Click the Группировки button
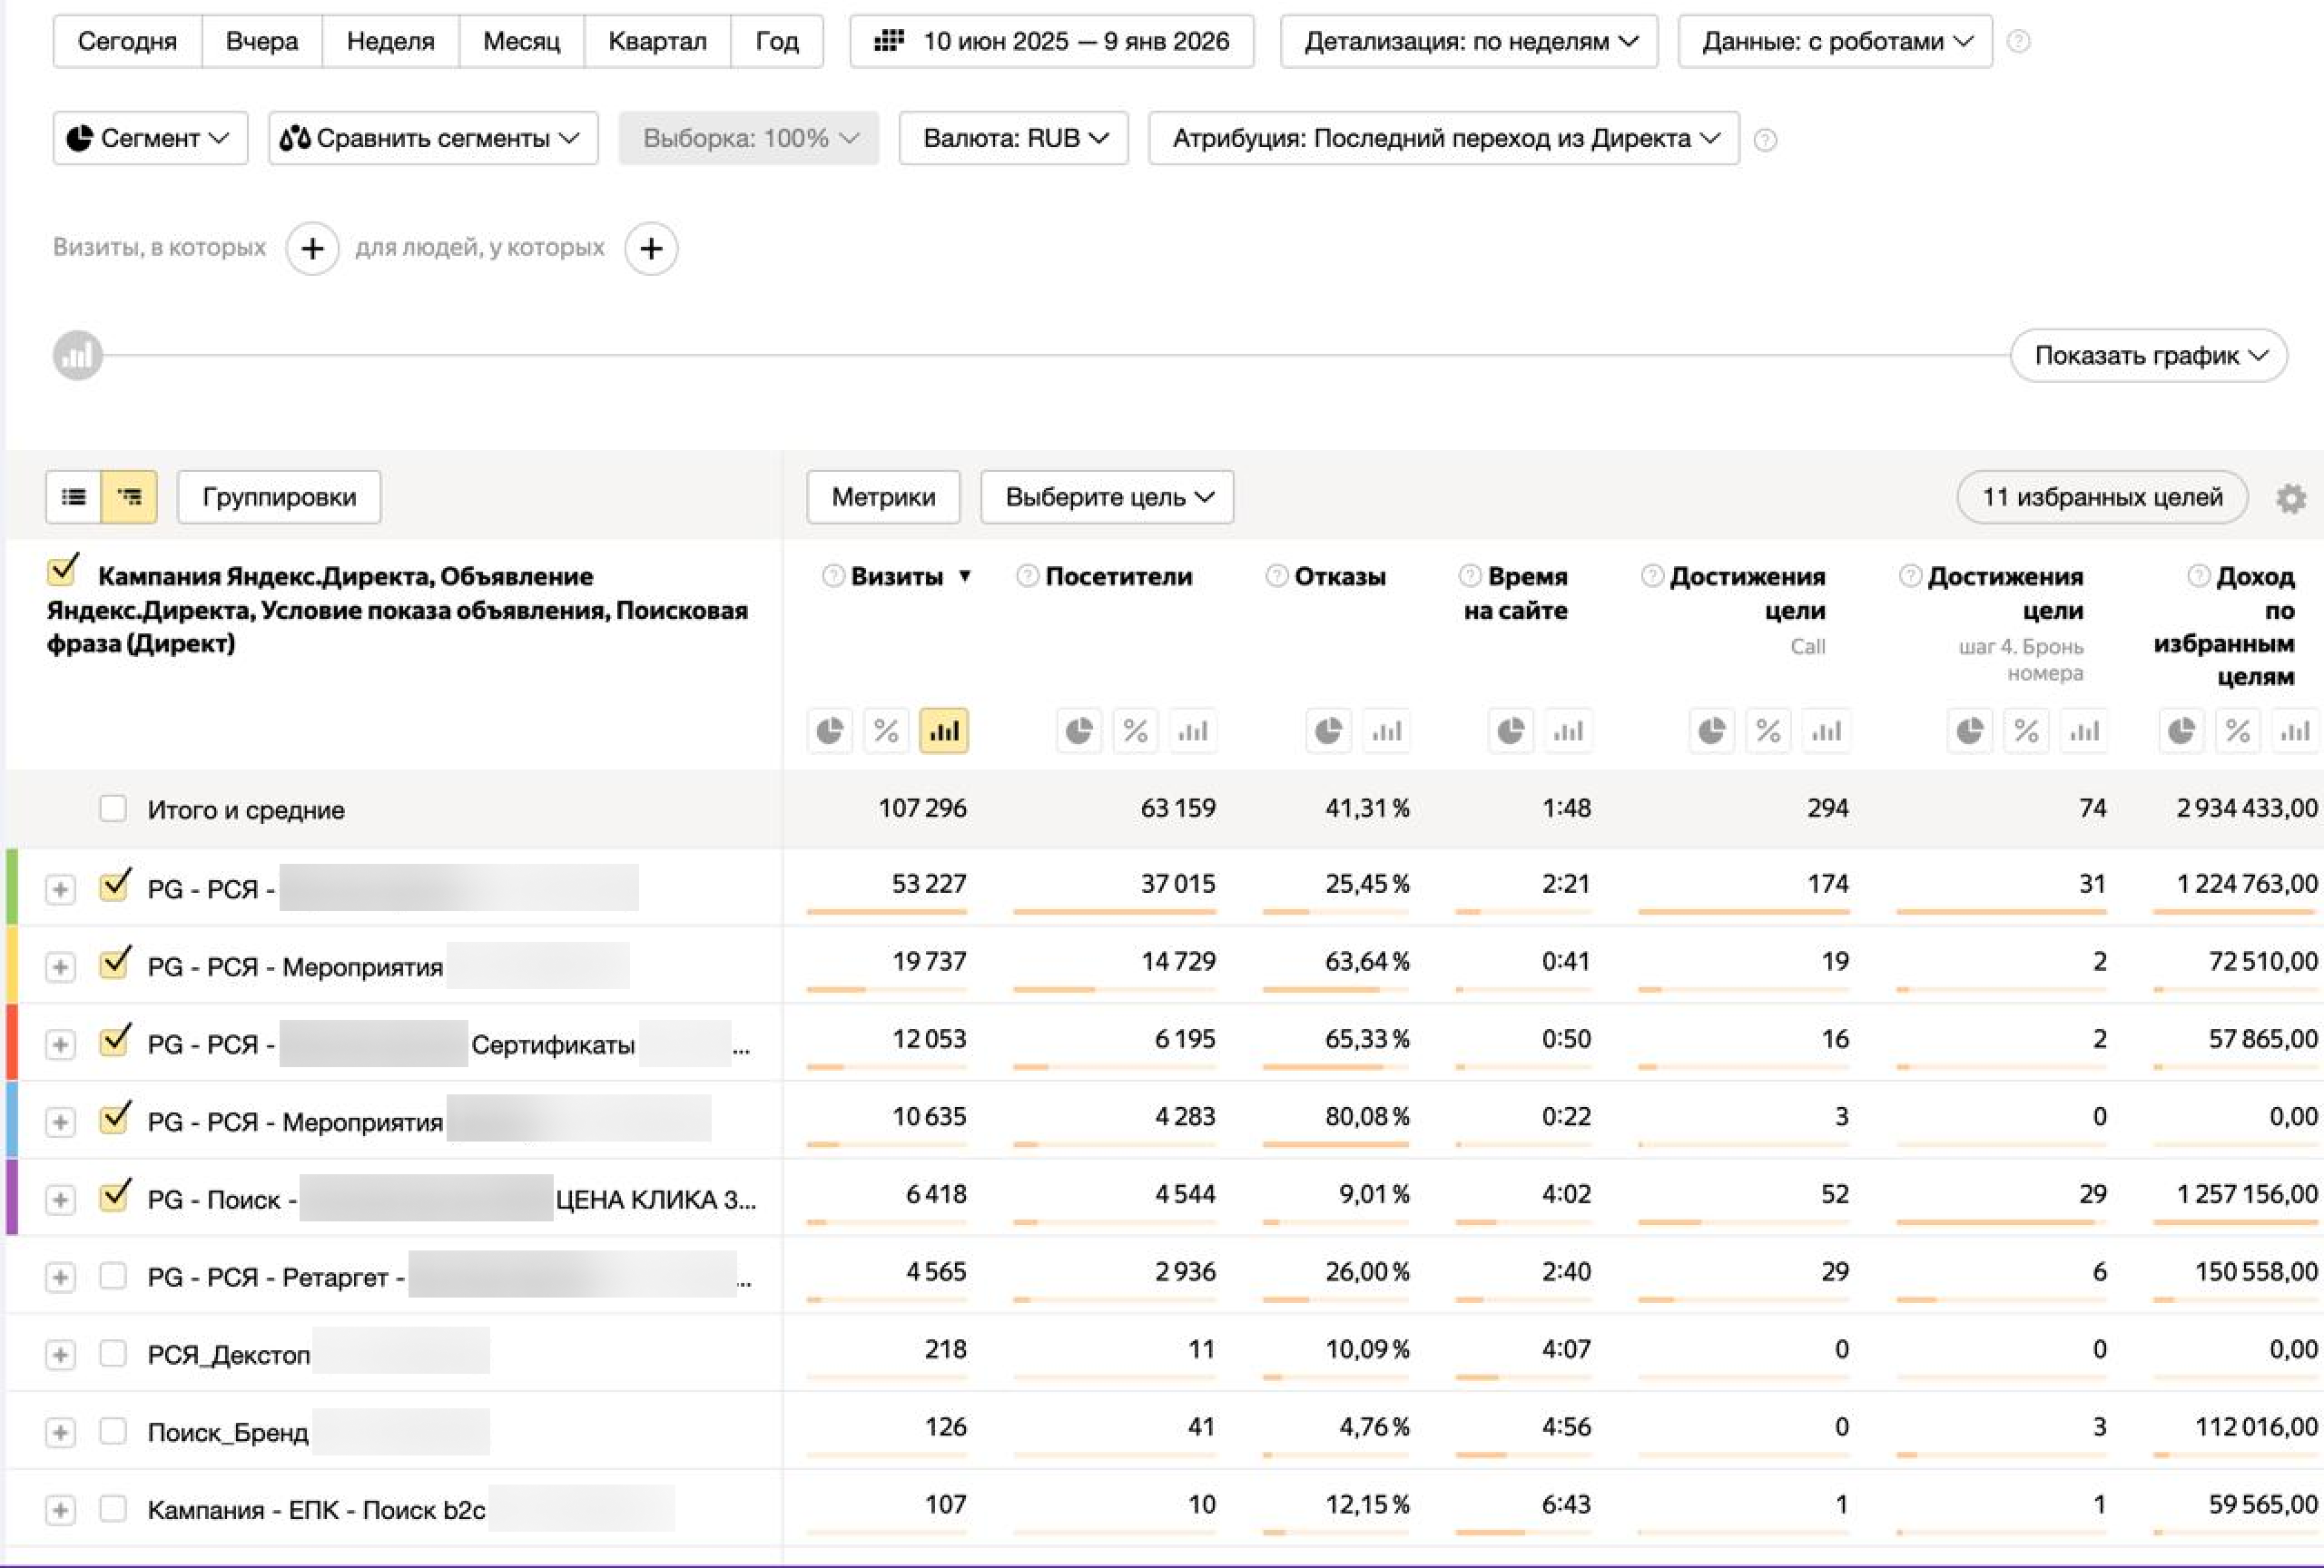This screenshot has width=2324, height=1568. coord(279,496)
